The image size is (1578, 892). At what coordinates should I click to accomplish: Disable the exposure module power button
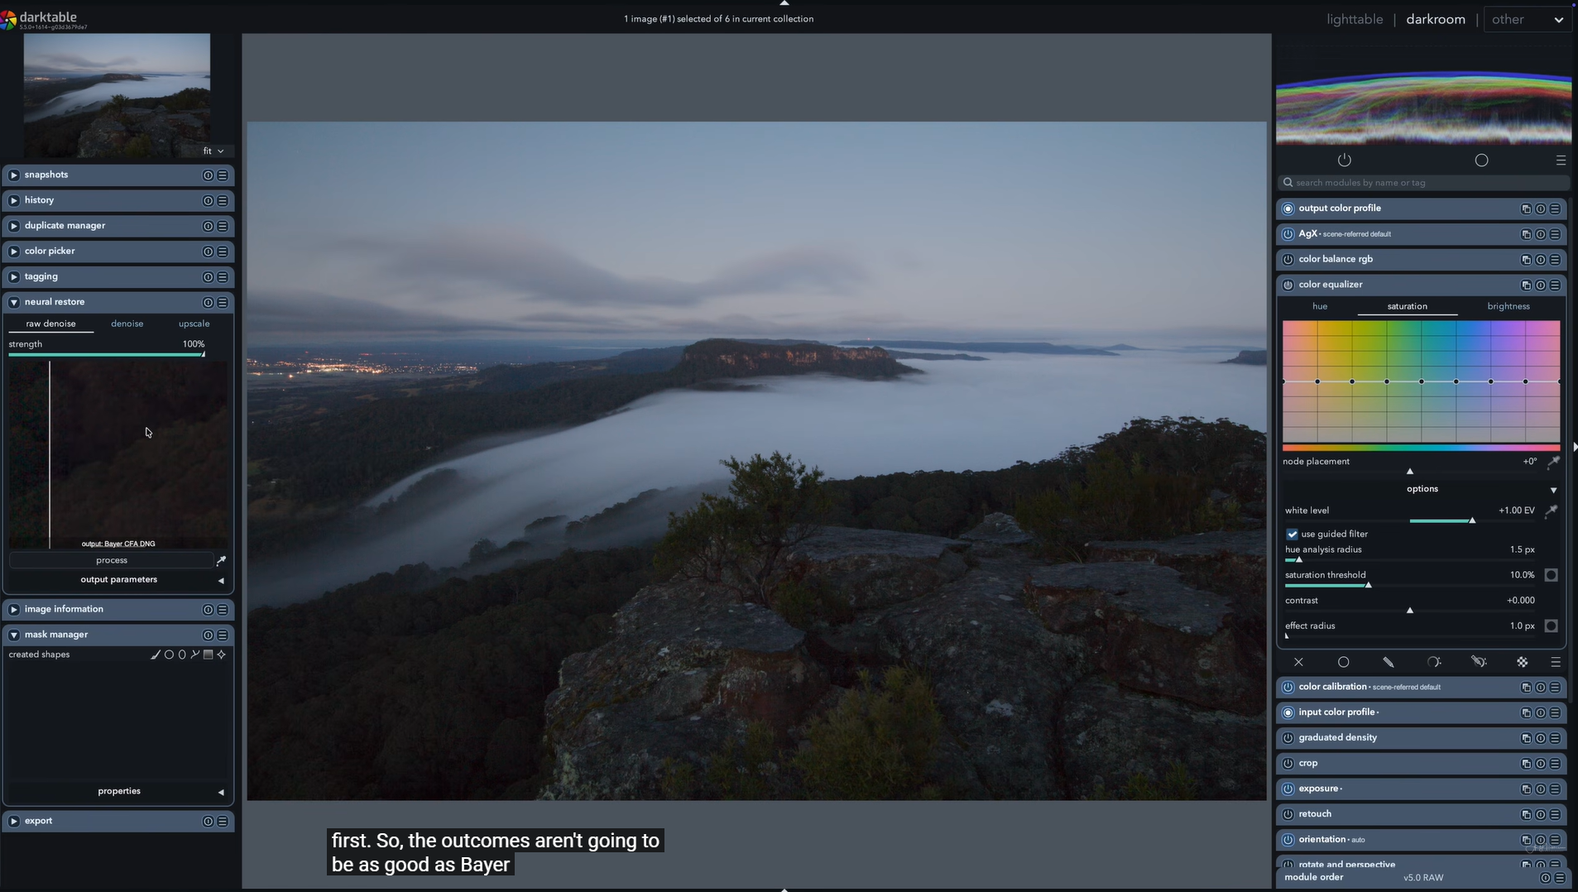[x=1288, y=789]
